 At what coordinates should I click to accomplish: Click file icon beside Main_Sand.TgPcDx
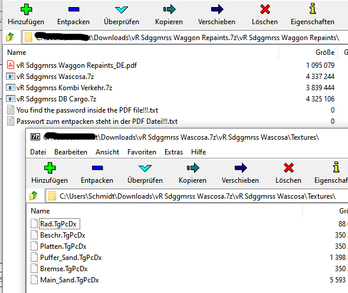(x=34, y=279)
